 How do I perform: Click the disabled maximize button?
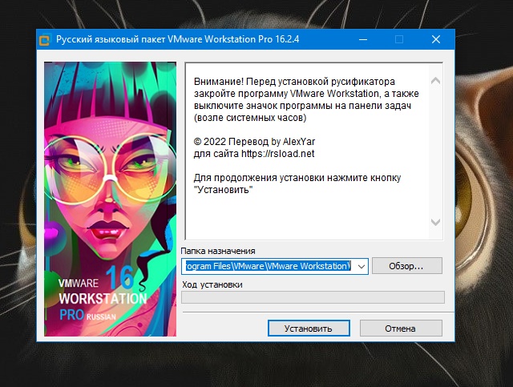[399, 39]
